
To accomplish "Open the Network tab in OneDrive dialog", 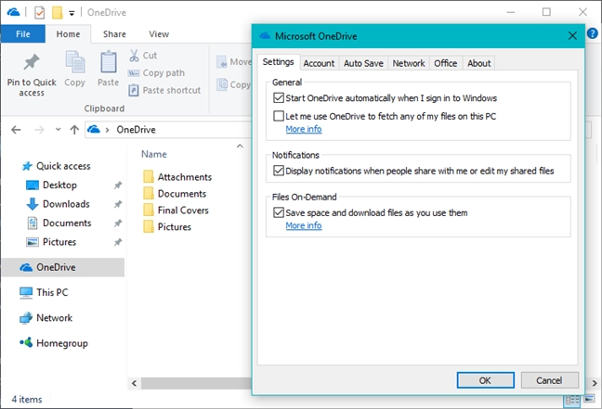I will tap(409, 63).
